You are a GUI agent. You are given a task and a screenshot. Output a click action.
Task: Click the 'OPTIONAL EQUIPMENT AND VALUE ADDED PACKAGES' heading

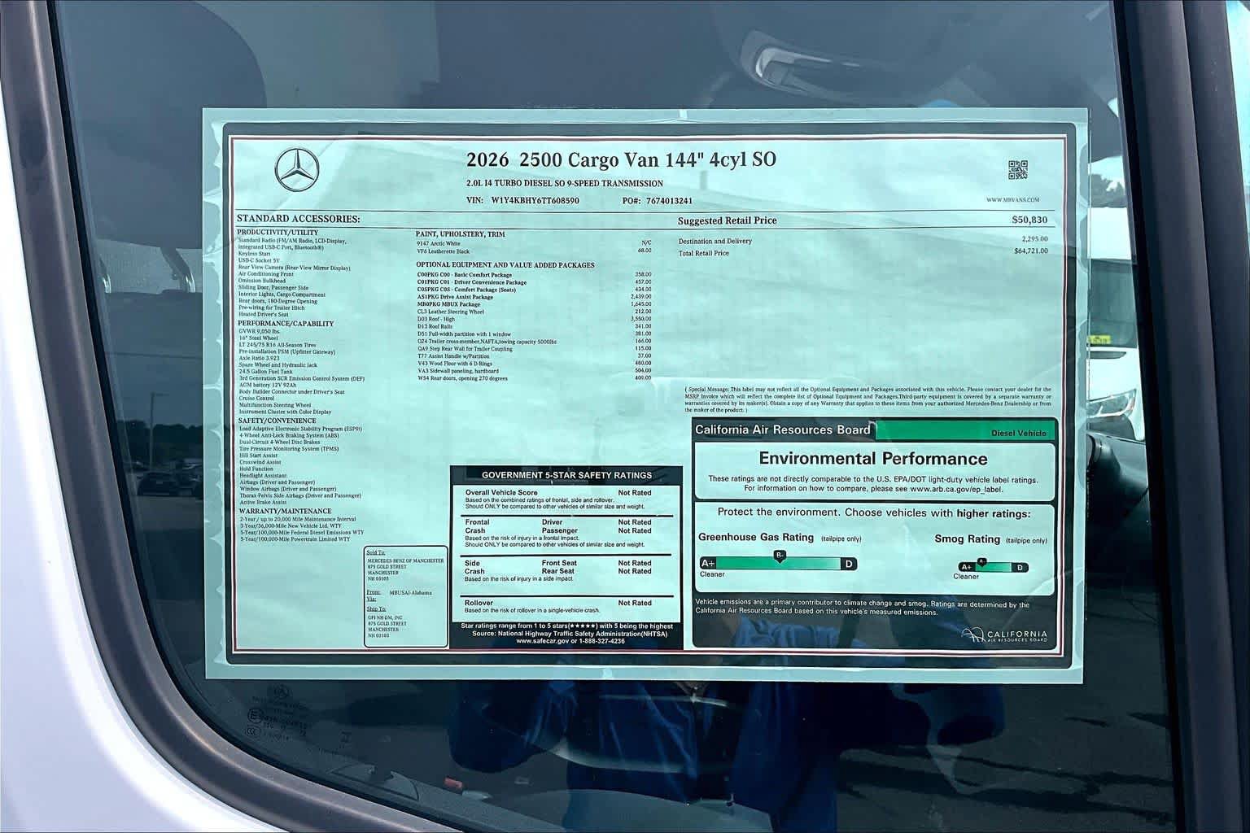point(505,265)
